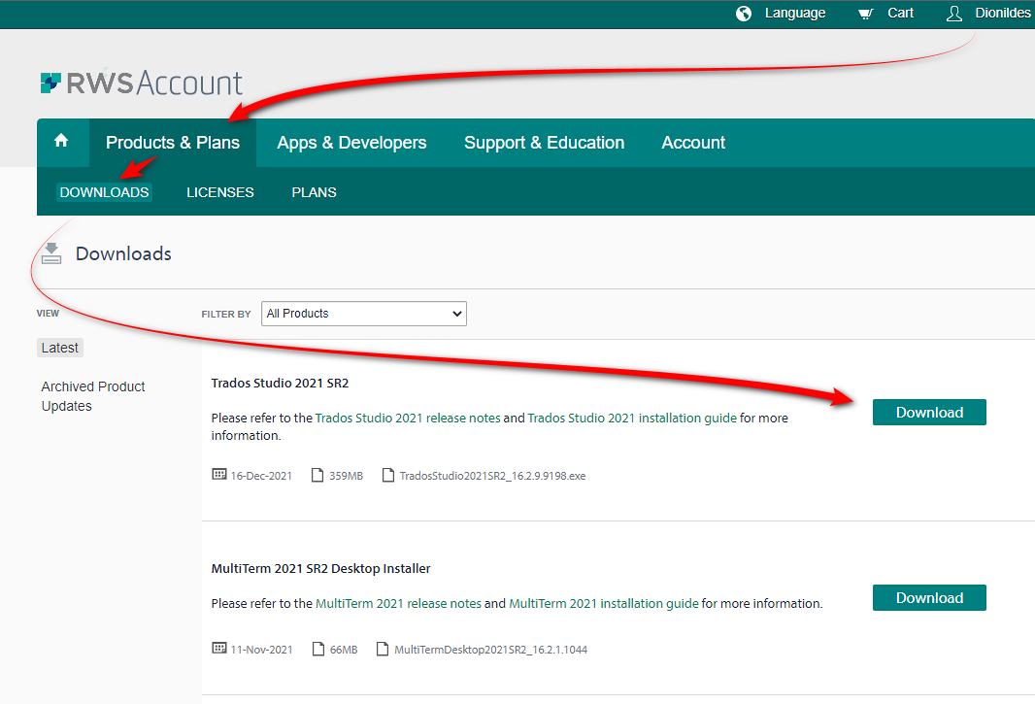This screenshot has width=1035, height=704.
Task: Click the 359MB file size text
Action: coord(346,476)
